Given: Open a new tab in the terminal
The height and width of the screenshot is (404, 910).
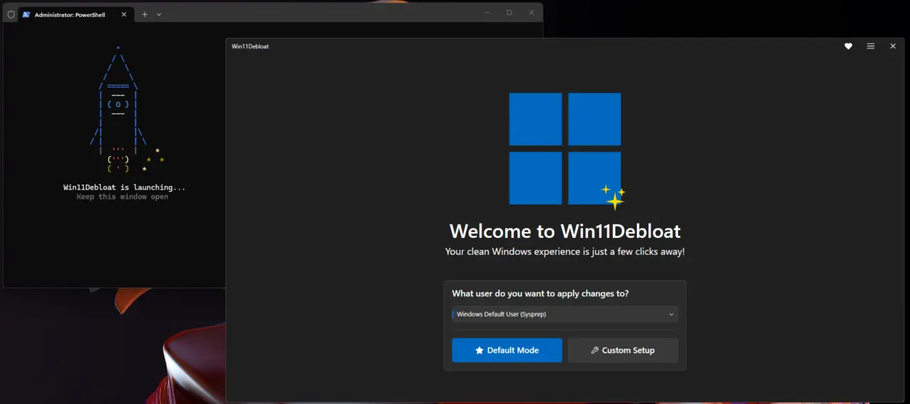Looking at the screenshot, I should pyautogui.click(x=144, y=14).
